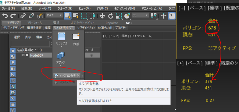Open the プロパティ panel
The image size is (239, 112).
click(121, 28)
